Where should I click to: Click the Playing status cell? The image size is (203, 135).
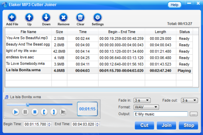[184, 70]
